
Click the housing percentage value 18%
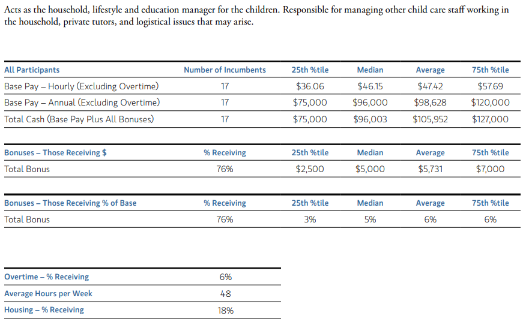tap(225, 311)
